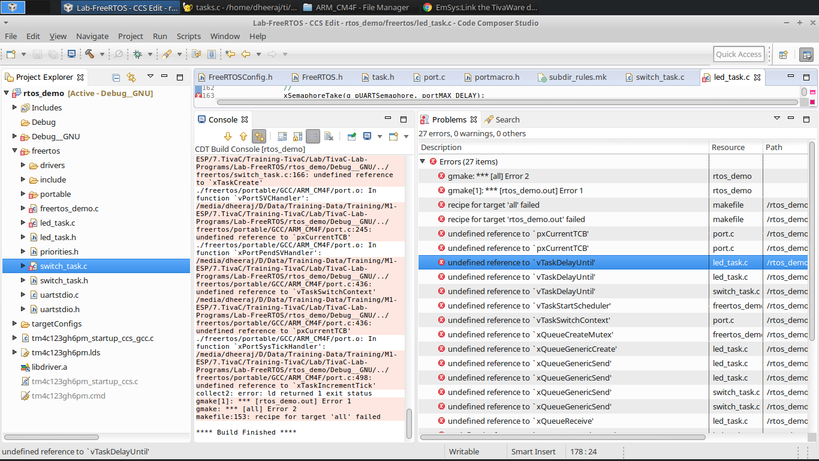Expand the Includes node

(x=16, y=107)
